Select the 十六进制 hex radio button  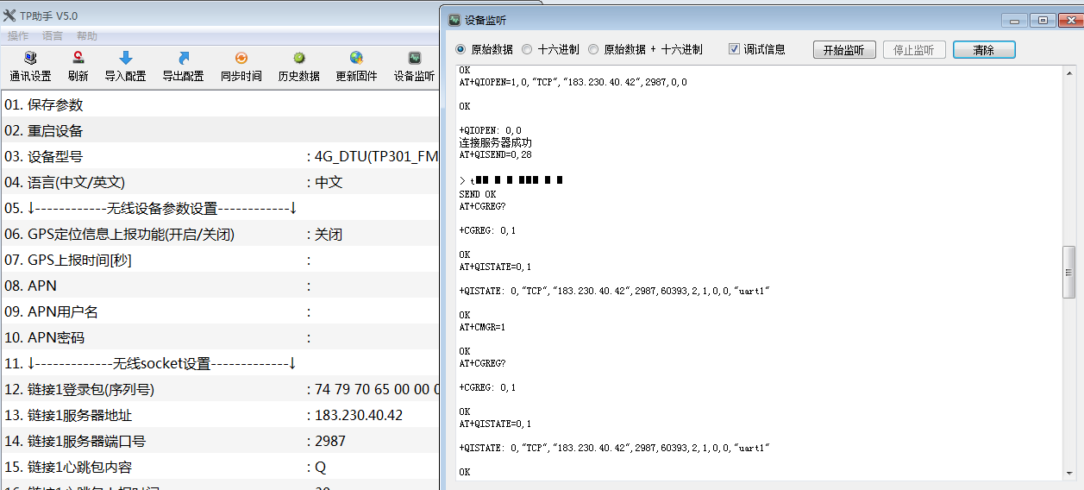(x=528, y=50)
